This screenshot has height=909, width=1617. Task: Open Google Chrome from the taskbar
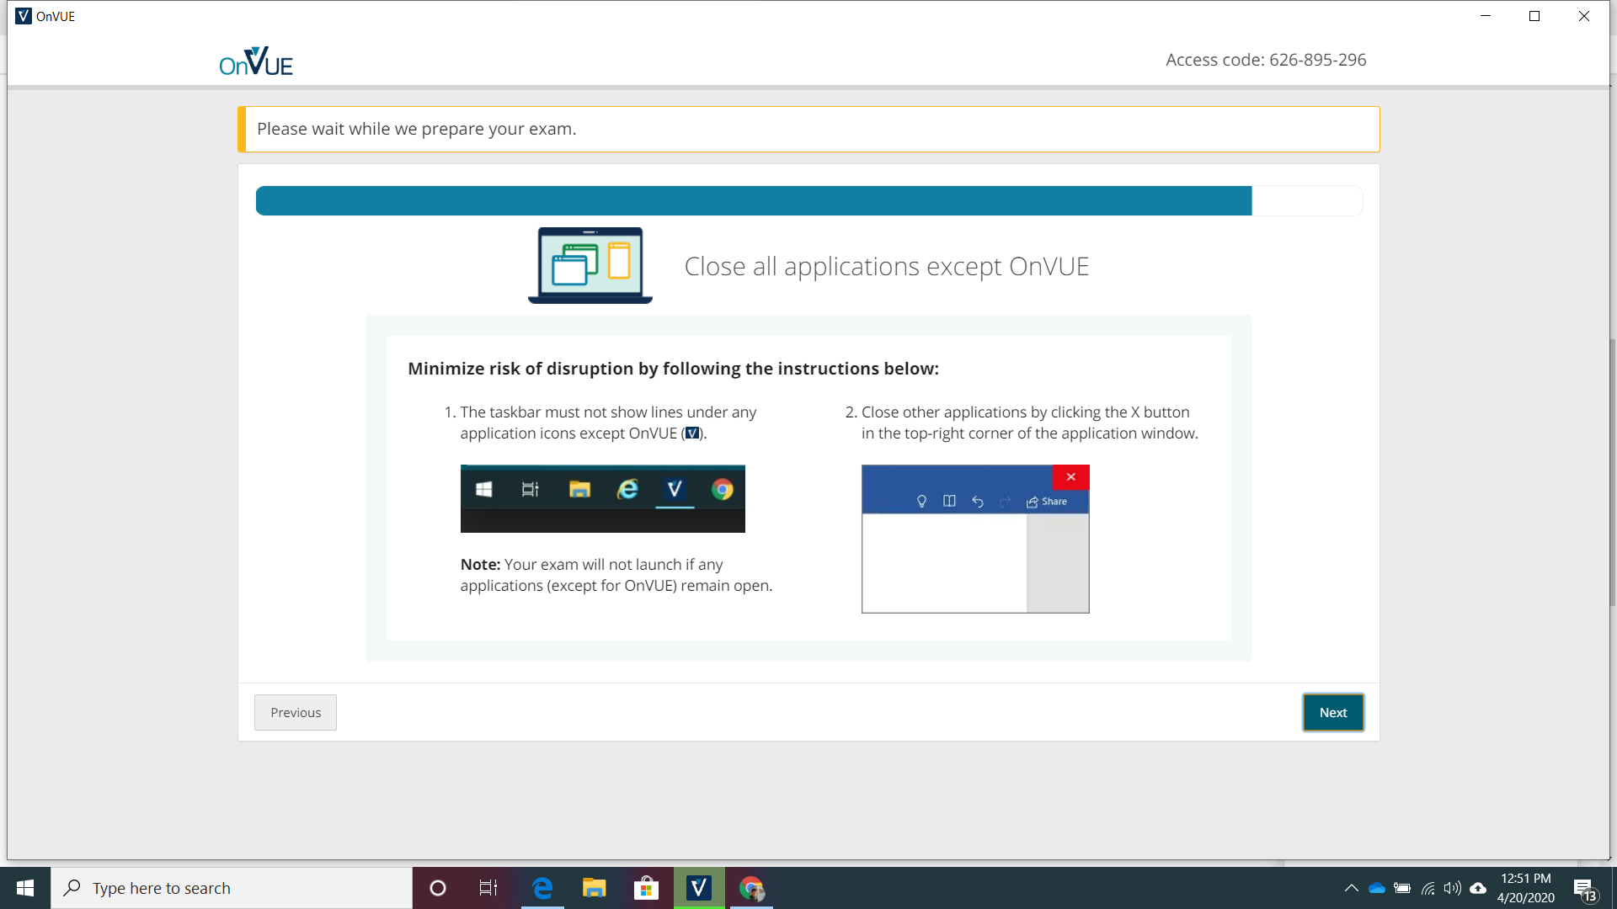point(751,888)
